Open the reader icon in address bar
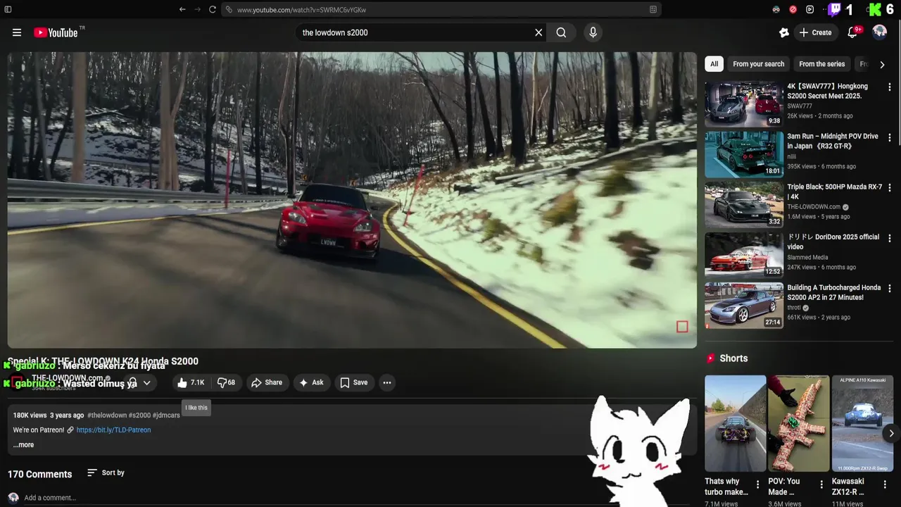The image size is (901, 507). tap(653, 9)
